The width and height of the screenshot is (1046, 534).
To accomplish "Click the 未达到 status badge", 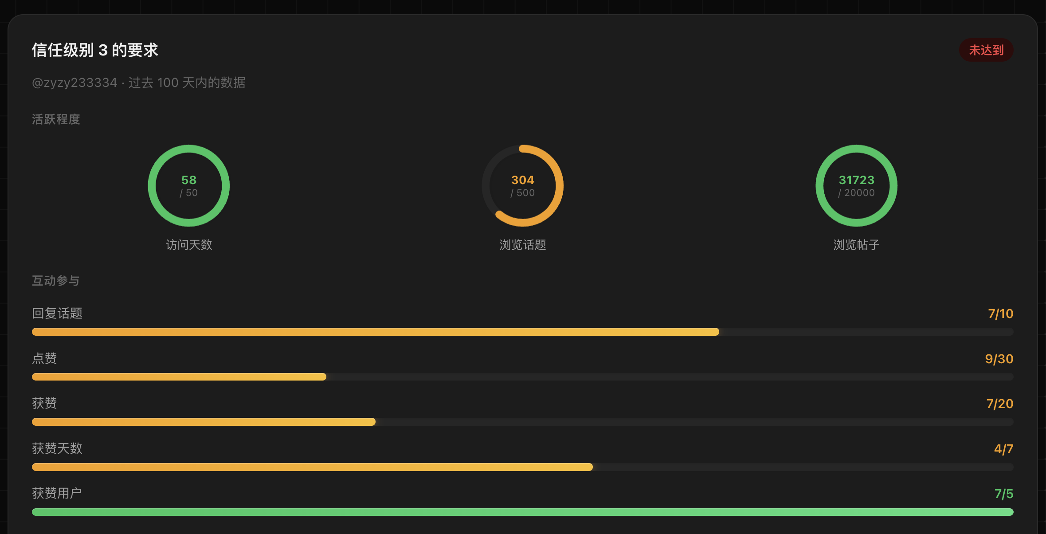I will [x=986, y=50].
